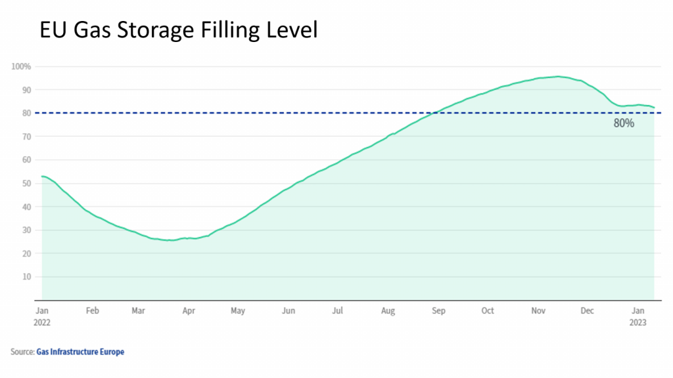The width and height of the screenshot is (673, 378).
Task: Select the Apr x-axis label
Action: pyautogui.click(x=189, y=310)
